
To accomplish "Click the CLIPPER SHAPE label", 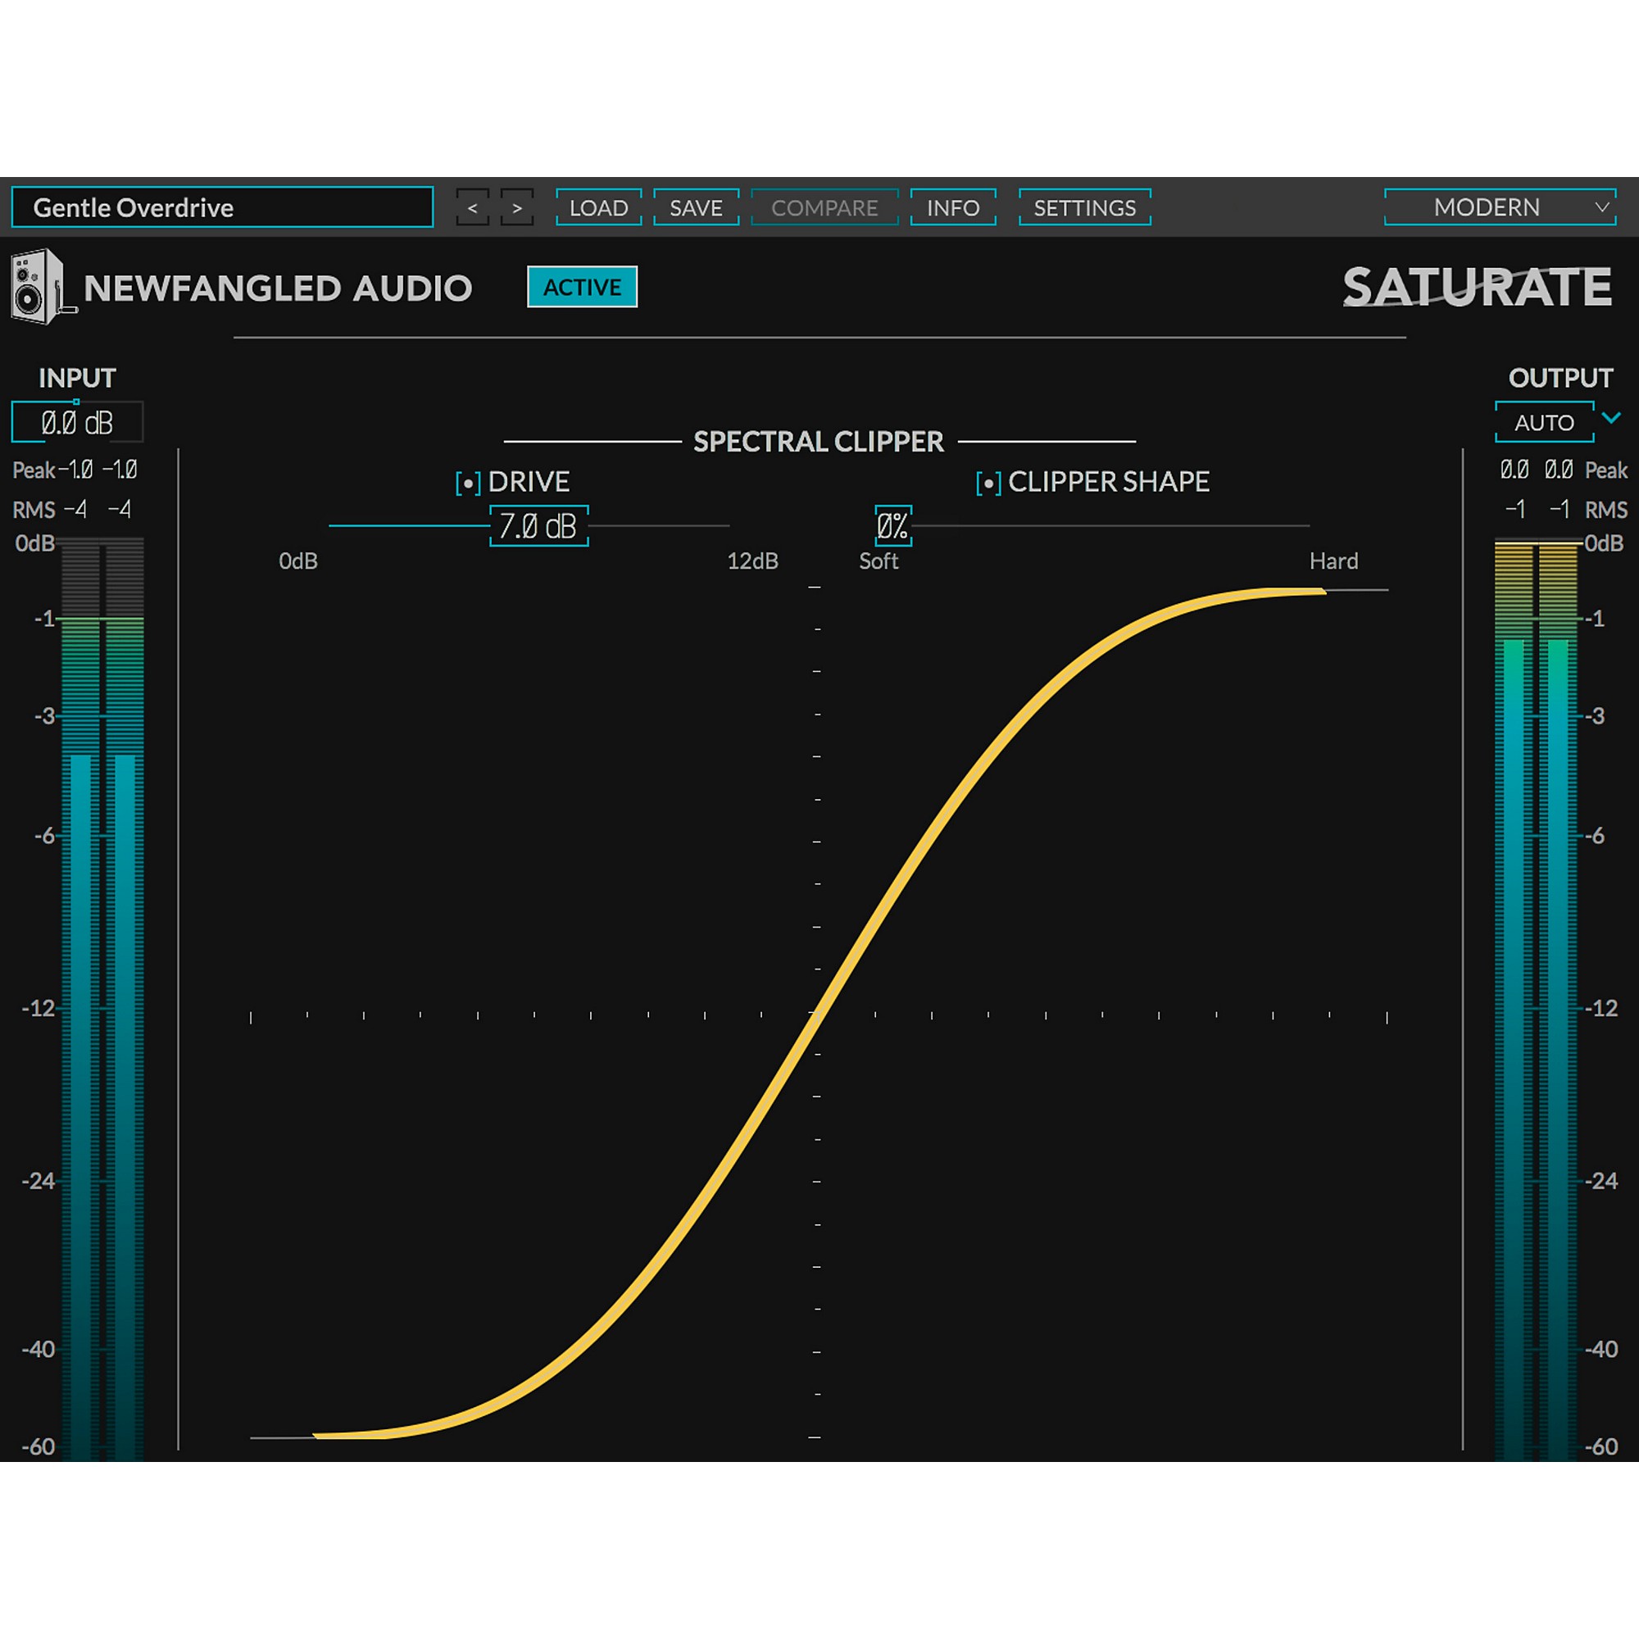I will click(1109, 482).
